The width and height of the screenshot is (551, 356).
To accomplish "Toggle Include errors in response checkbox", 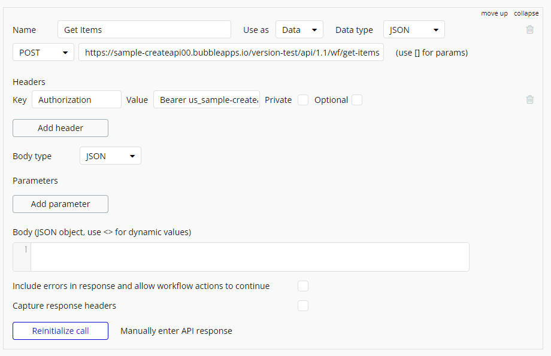I will 303,286.
